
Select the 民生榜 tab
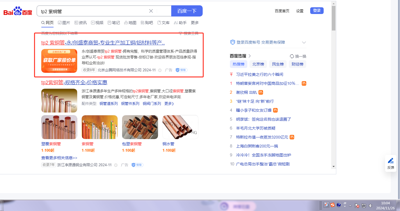click(x=278, y=64)
